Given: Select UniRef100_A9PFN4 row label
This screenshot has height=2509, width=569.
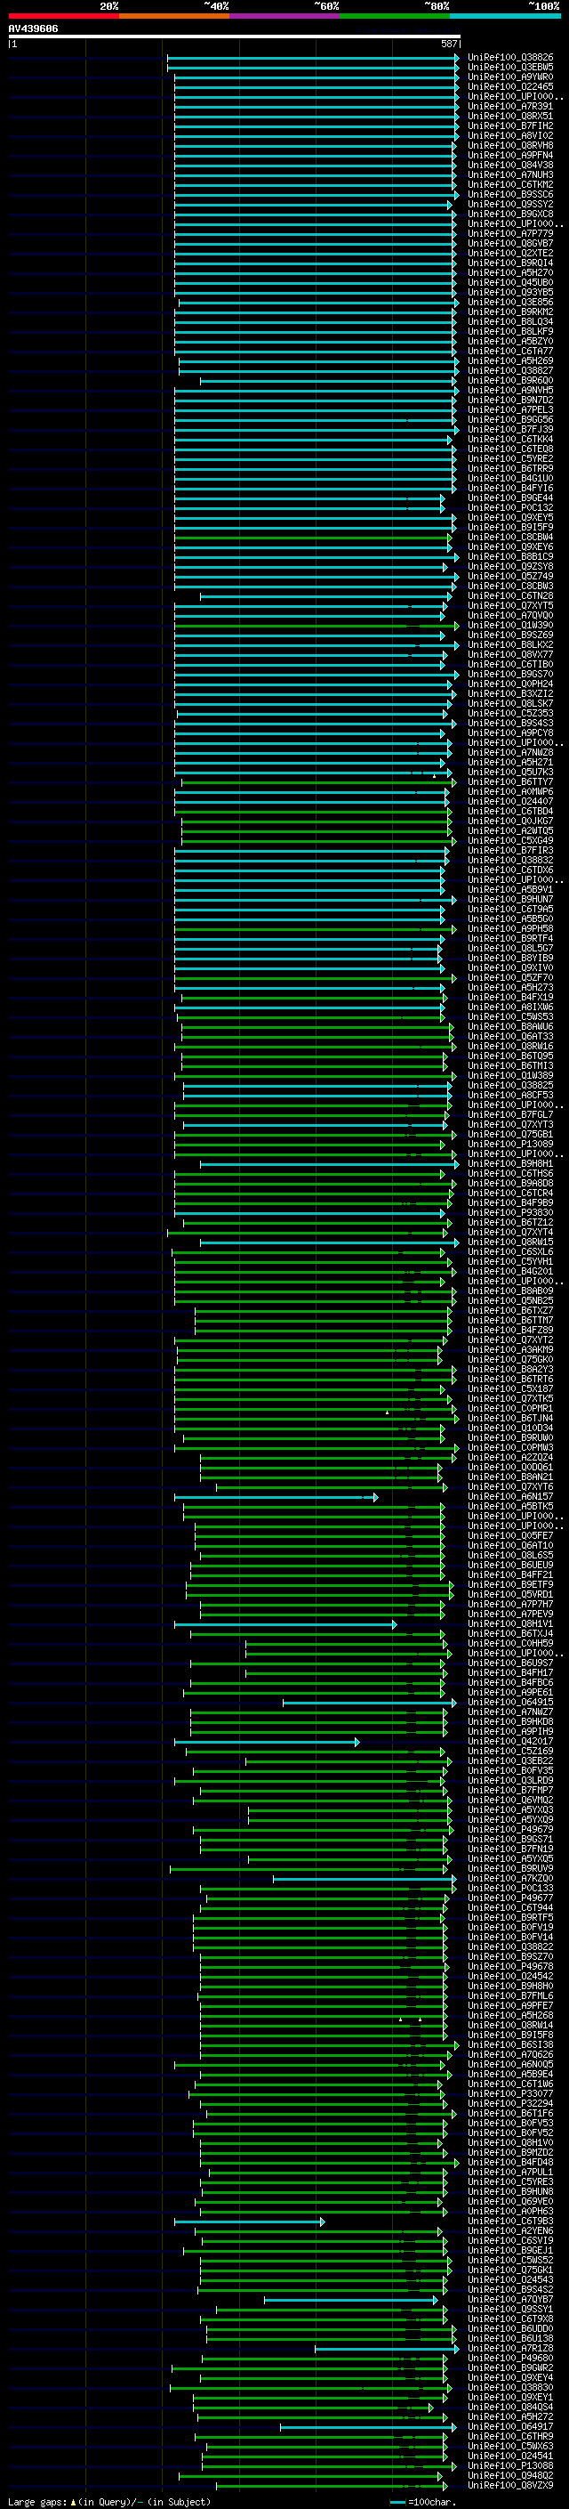Looking at the screenshot, I should pos(510,155).
